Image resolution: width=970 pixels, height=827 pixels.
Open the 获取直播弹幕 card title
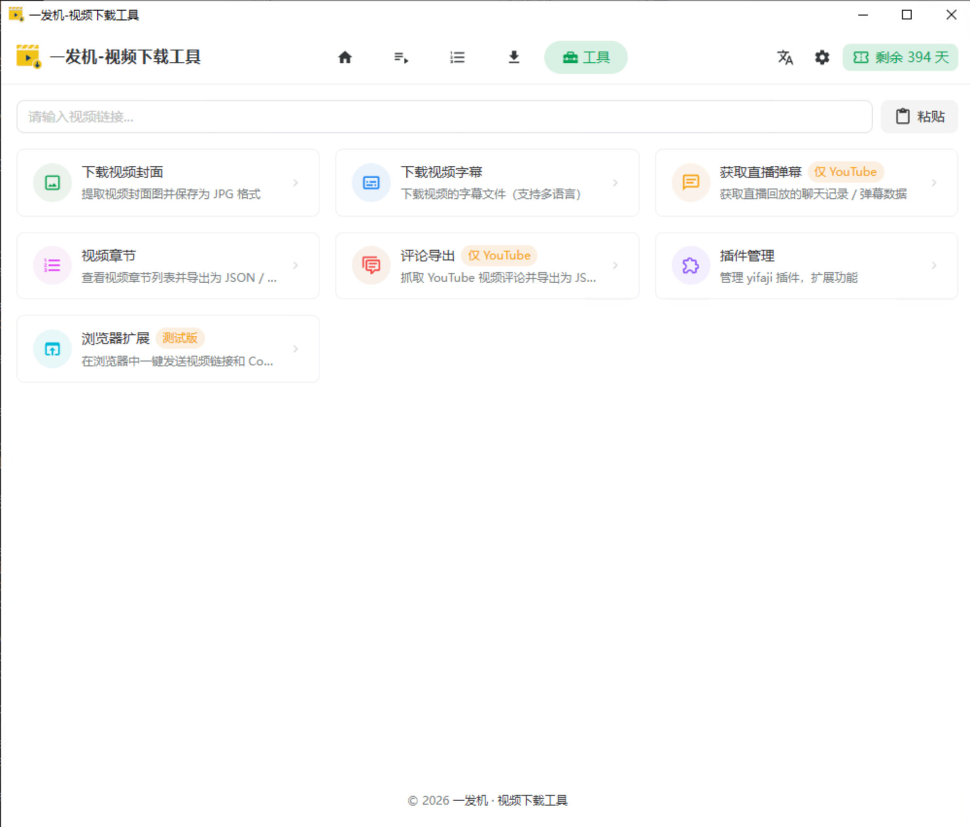tap(761, 172)
